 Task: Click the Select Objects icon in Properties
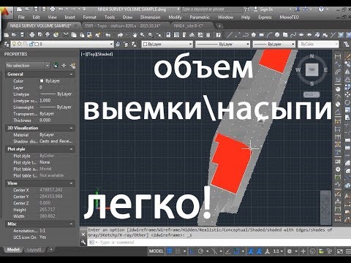pos(64,66)
